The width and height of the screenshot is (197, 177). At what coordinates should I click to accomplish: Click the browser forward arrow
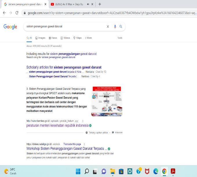pos(10,13)
